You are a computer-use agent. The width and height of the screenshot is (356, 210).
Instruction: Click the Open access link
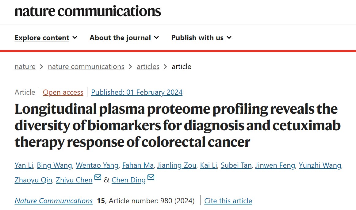point(63,92)
